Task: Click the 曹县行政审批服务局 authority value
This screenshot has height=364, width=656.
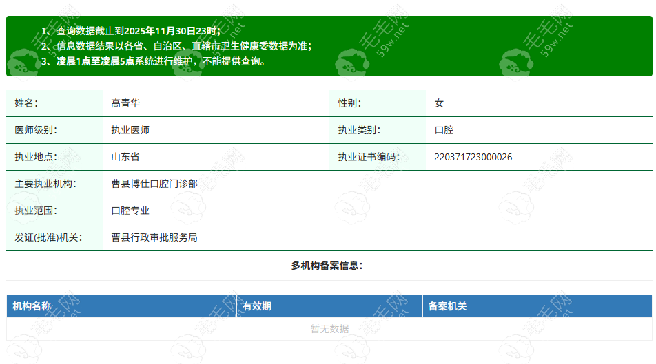Action: 154,237
